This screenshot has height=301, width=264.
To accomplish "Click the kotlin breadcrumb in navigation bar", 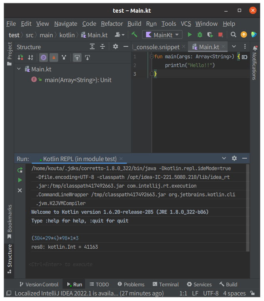I will 67,35.
